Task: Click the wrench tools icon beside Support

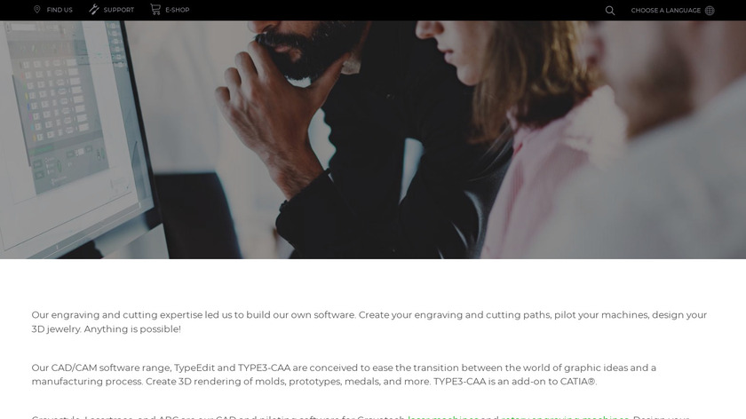Action: [x=94, y=10]
